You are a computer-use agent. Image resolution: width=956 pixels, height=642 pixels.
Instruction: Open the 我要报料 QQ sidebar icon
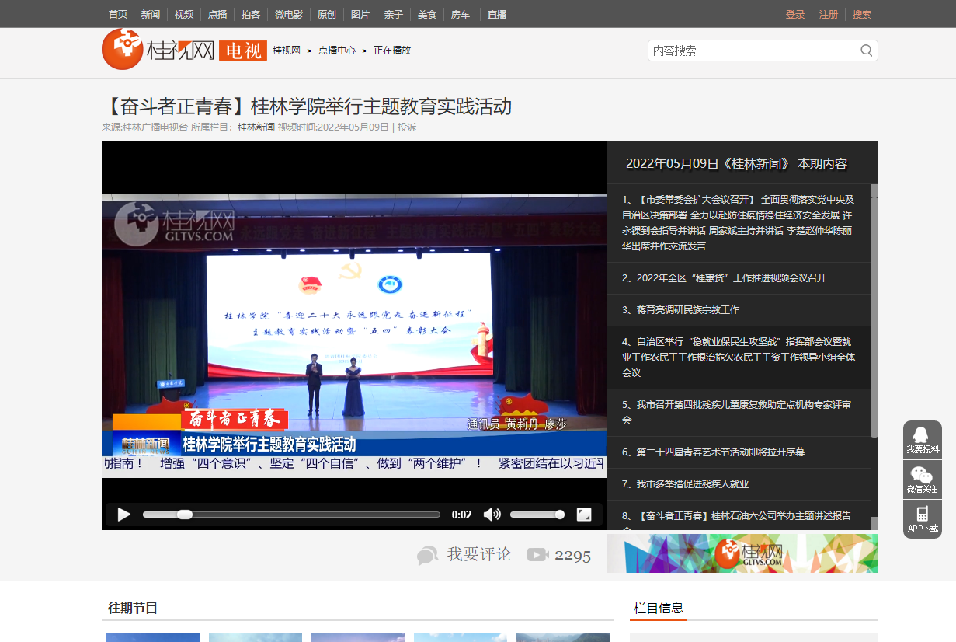(x=922, y=440)
